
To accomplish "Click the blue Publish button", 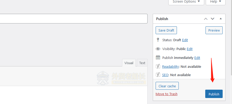I will point(214,94).
